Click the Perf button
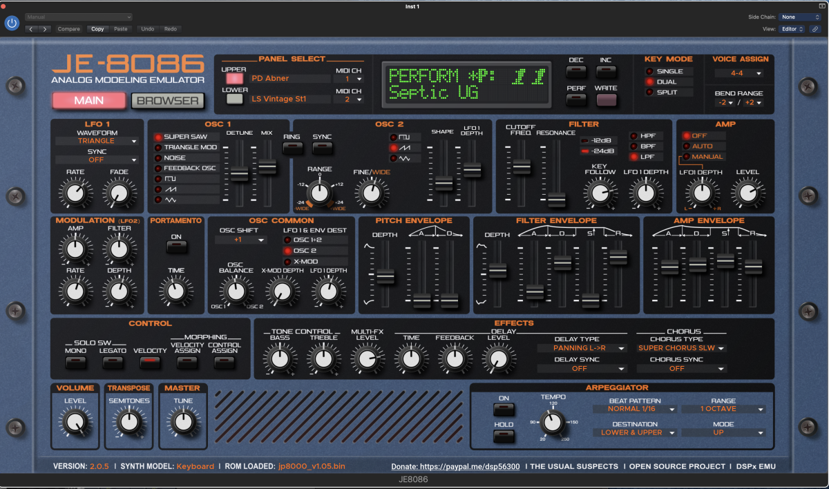Image resolution: width=829 pixels, height=489 pixels. [576, 99]
